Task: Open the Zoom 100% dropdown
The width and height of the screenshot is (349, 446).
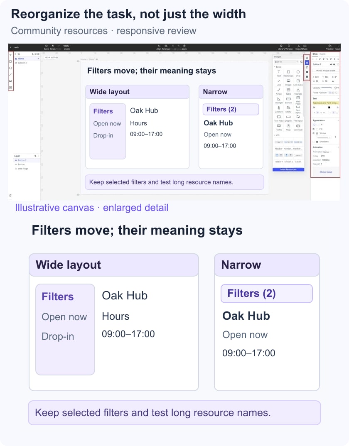Action: pos(67,46)
